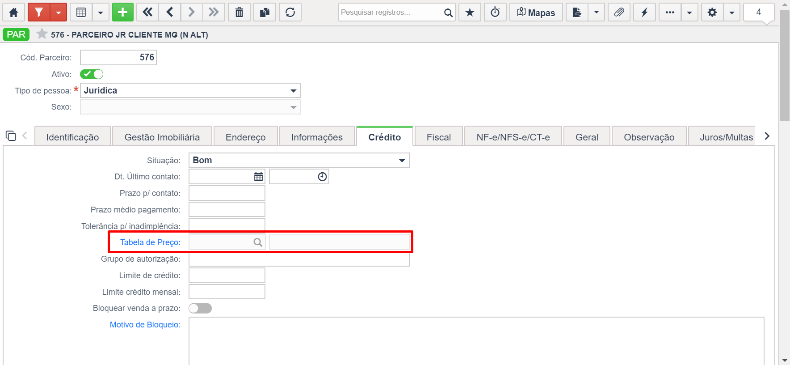Refresh the record with reload icon
The height and width of the screenshot is (365, 790).
click(290, 12)
